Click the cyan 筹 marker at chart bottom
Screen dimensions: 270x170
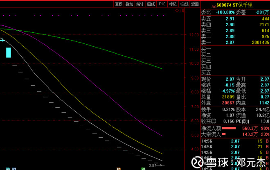(8, 169)
